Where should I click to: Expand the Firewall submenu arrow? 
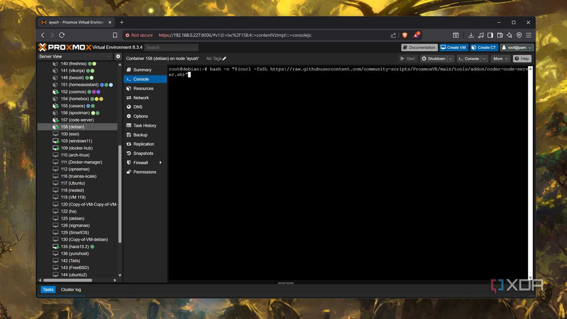click(x=161, y=163)
